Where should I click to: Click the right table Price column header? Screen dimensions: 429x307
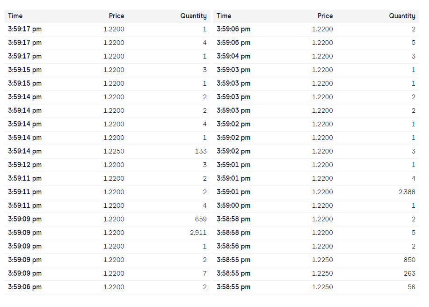[x=325, y=16]
